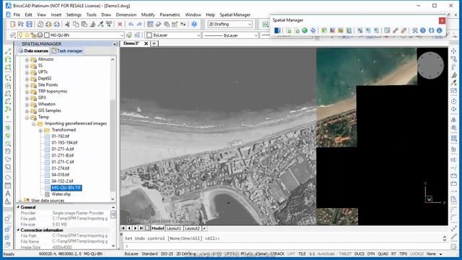Select Water.shp in the tree

(61, 194)
